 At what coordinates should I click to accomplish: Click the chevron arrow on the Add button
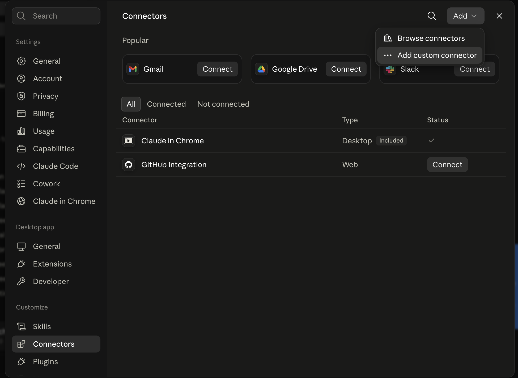474,16
